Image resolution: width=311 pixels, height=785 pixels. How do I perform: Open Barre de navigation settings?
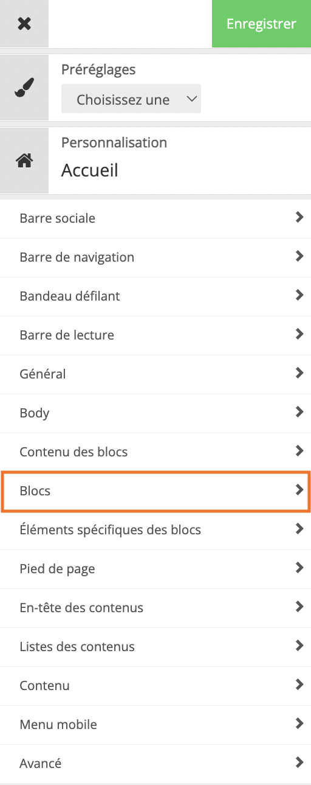click(x=155, y=257)
